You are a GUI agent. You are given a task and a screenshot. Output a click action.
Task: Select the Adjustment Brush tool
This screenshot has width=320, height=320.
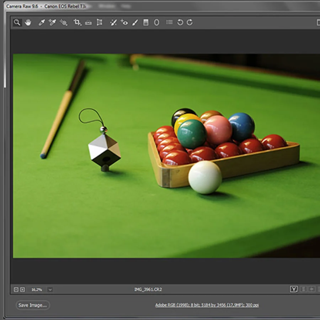135,22
